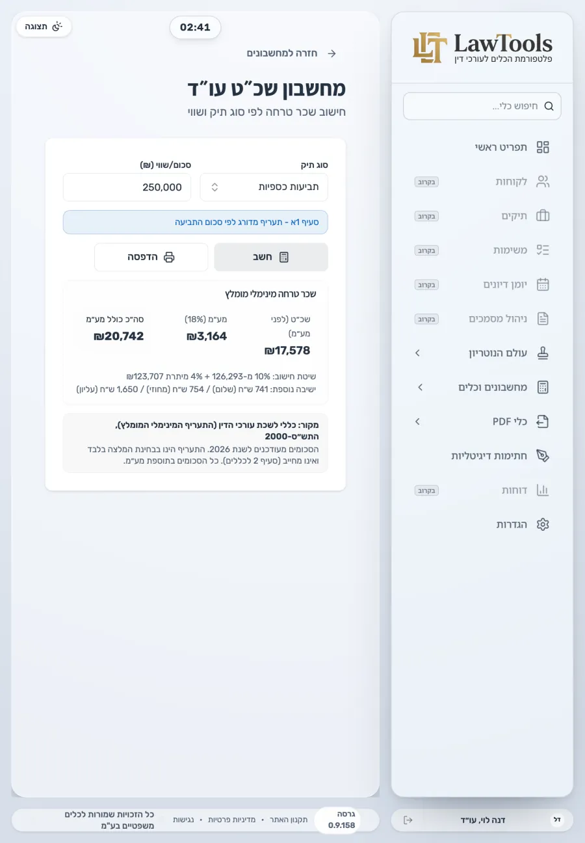Click the reports bar chart icon

point(543,490)
